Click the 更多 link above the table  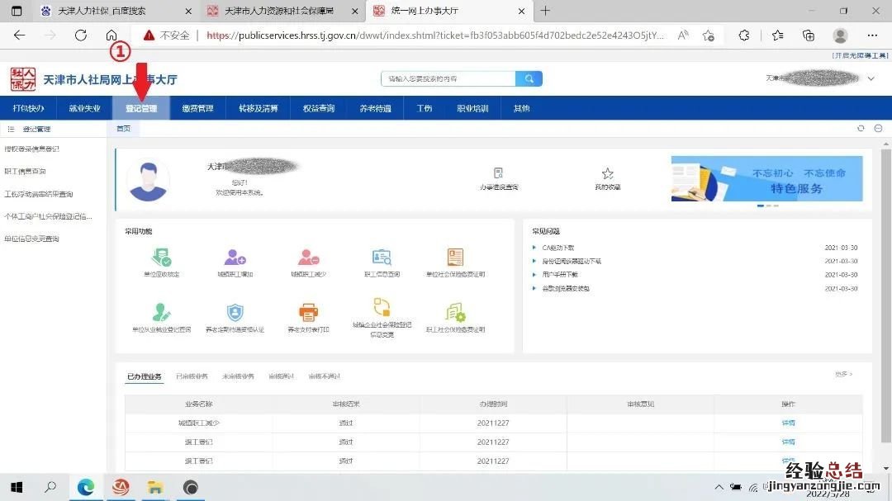843,375
